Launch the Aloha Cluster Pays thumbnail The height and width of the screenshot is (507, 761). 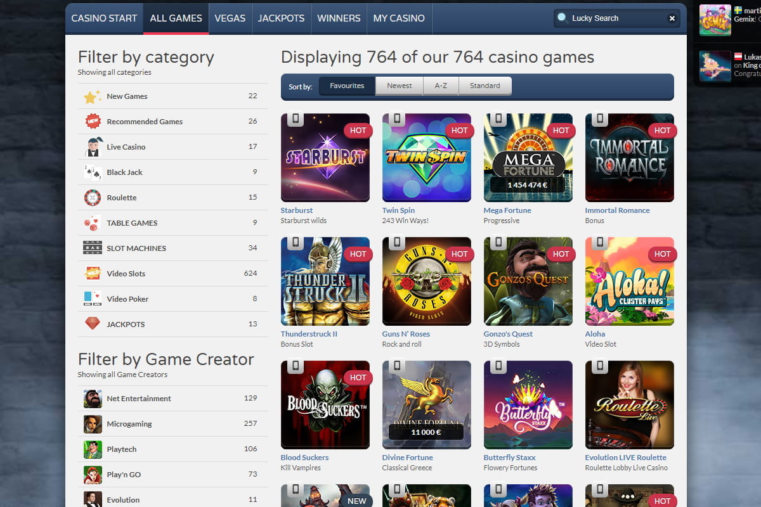point(630,281)
